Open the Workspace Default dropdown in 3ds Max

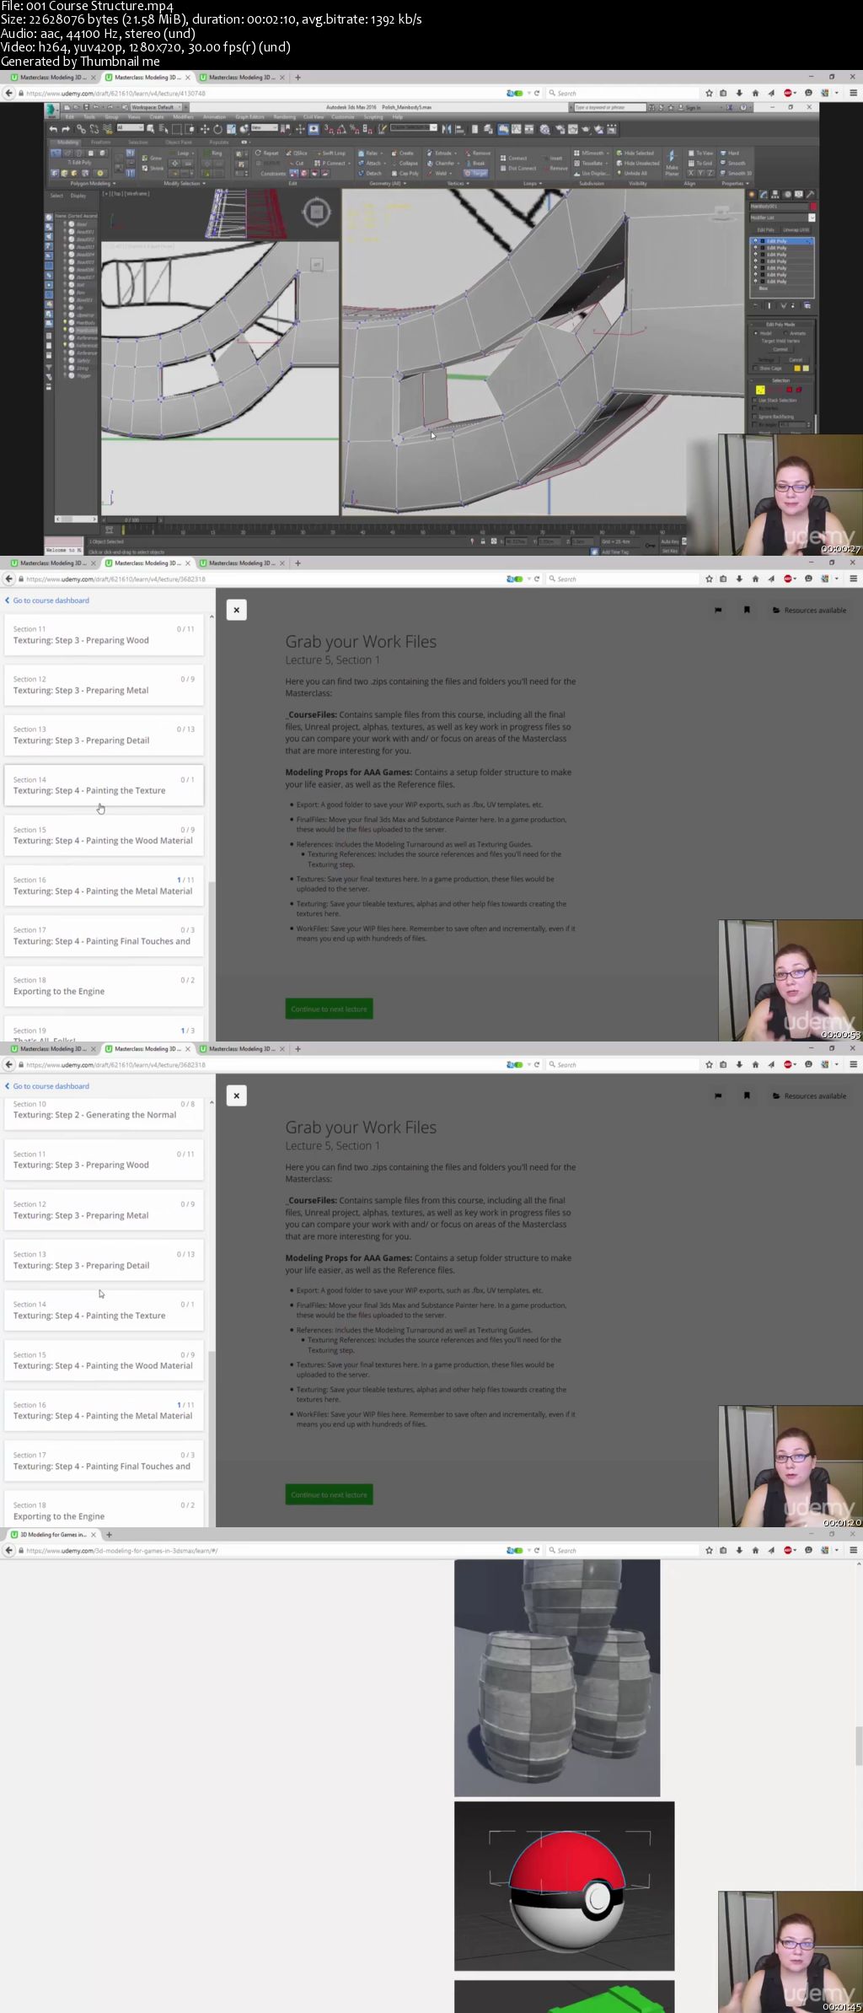155,107
